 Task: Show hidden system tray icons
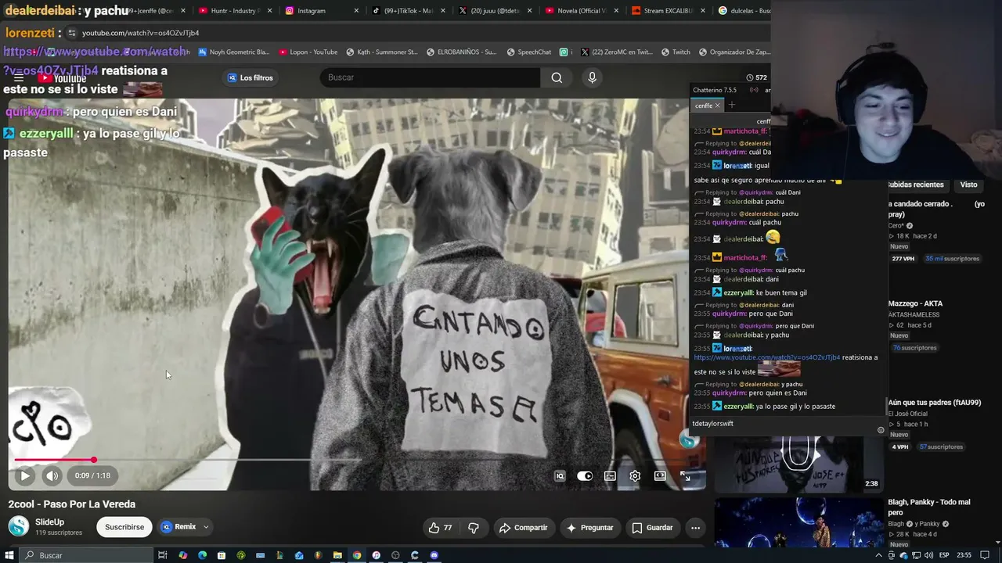coord(879,555)
